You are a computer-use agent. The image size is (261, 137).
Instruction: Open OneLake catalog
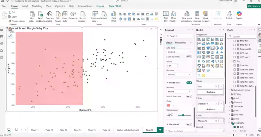[x=50, y=17]
